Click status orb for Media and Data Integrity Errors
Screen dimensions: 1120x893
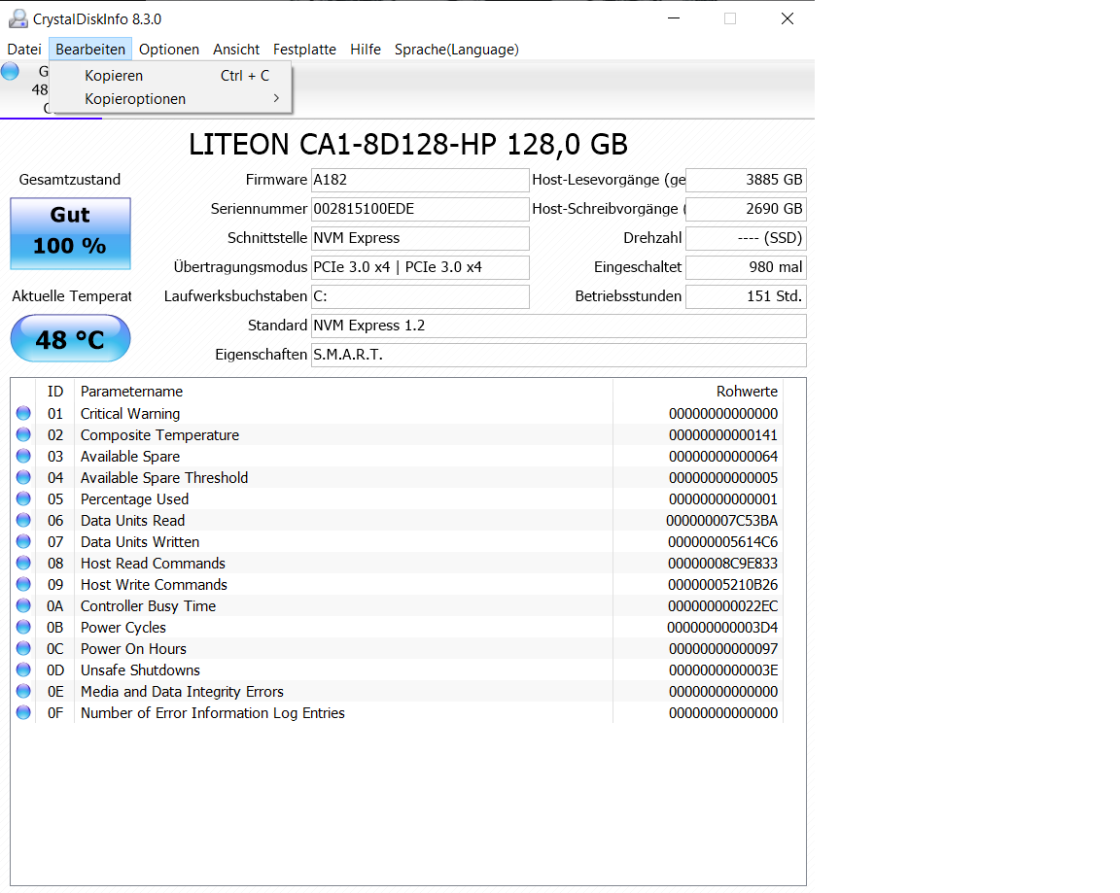point(23,692)
